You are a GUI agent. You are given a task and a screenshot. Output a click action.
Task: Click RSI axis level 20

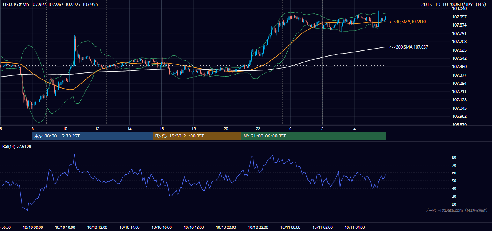pos(454,204)
